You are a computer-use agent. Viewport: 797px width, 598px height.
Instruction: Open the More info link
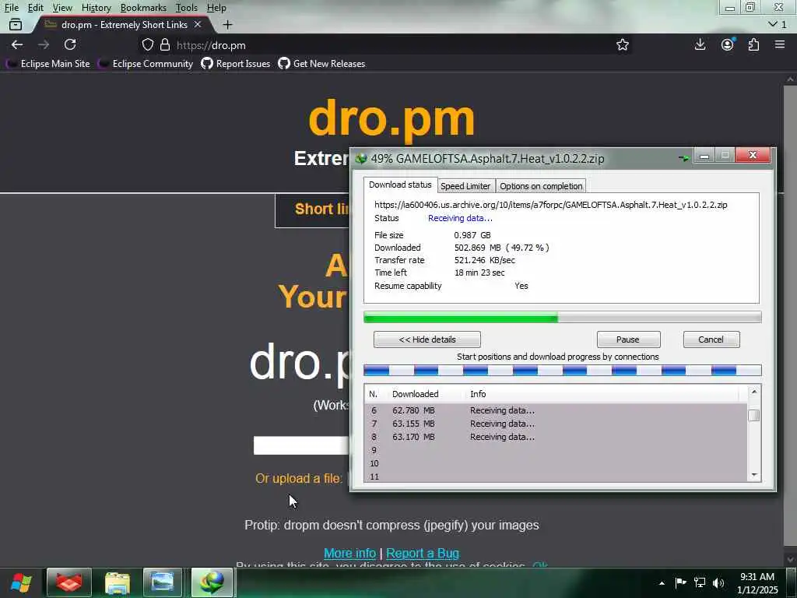click(x=349, y=553)
